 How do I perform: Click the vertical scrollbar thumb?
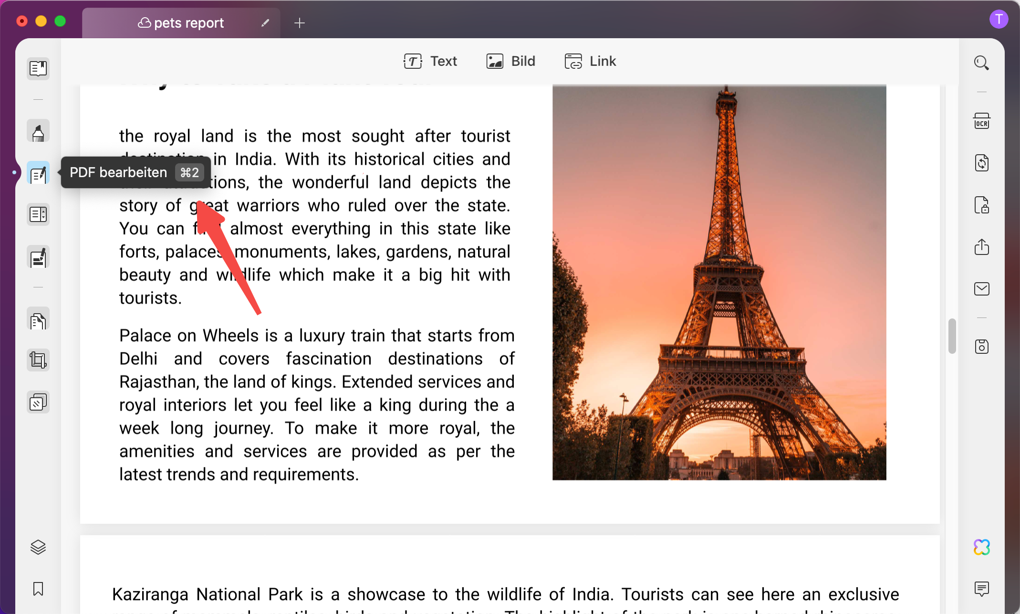pos(952,336)
